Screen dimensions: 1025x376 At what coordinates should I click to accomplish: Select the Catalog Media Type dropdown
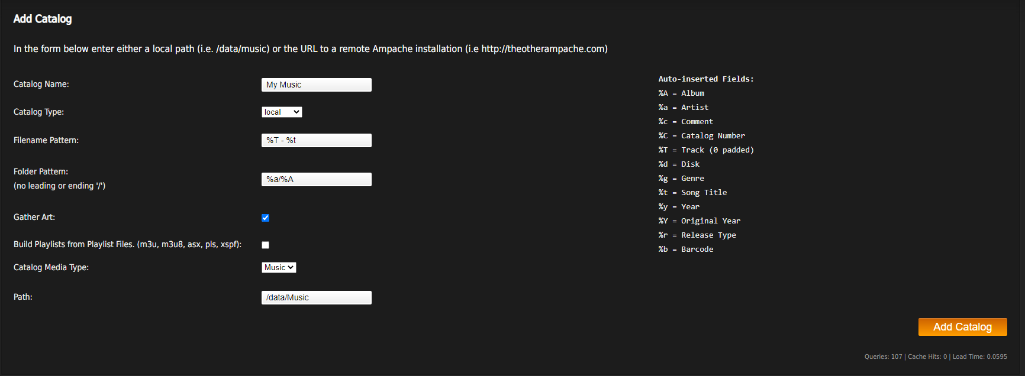coord(279,267)
